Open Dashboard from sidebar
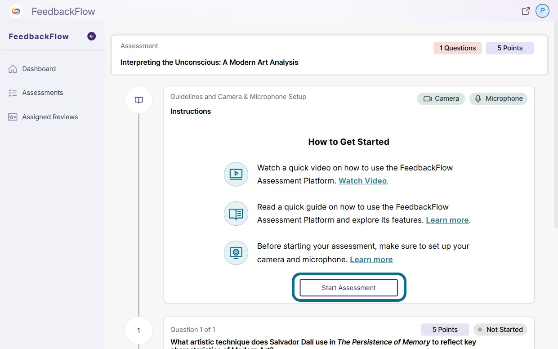558x349 pixels. click(39, 69)
